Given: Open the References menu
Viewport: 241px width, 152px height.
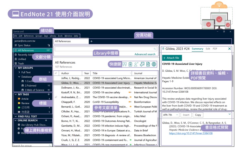Looking at the screenshot, I should click(29, 36).
